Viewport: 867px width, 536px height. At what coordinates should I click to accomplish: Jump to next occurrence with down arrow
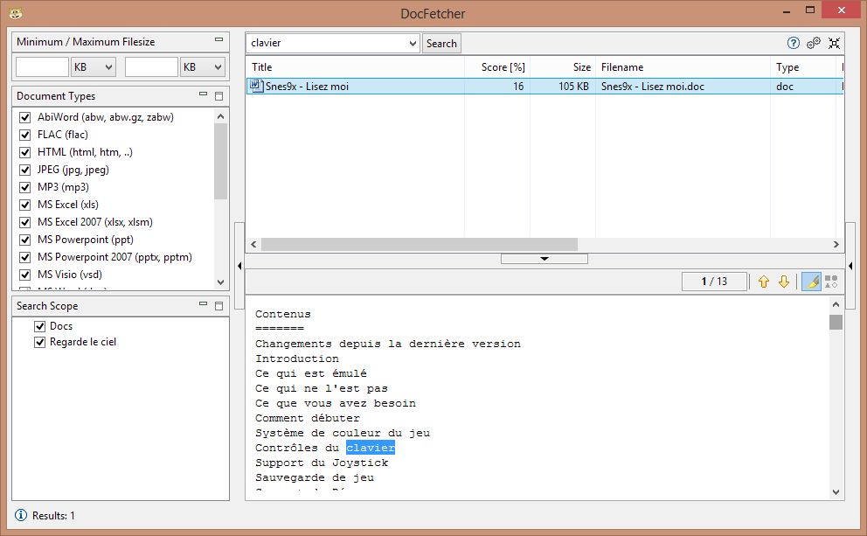point(783,282)
